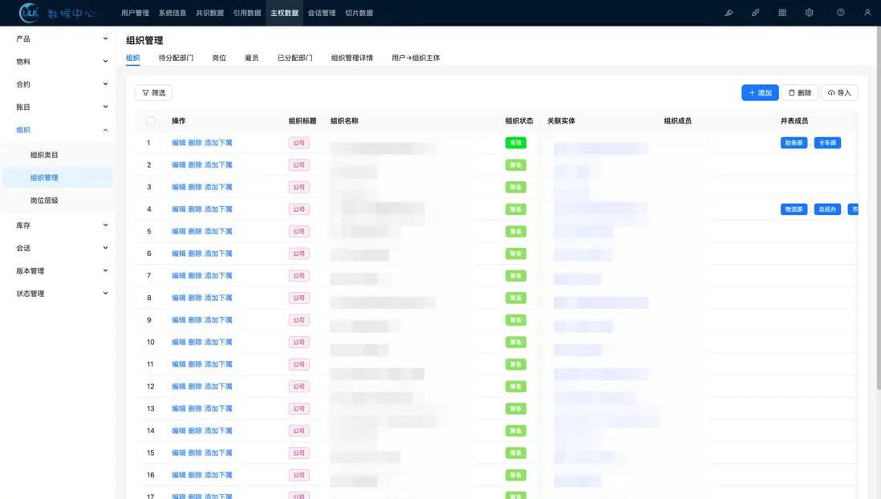This screenshot has width=881, height=499.
Task: Switch to the 用户→组织主体 tab
Action: tap(416, 58)
